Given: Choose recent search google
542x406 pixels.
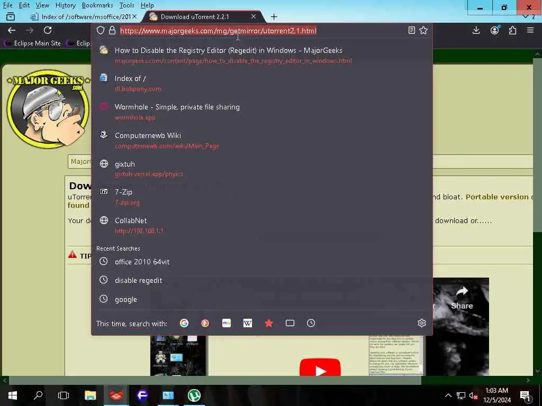Looking at the screenshot, I should click(261, 299).
